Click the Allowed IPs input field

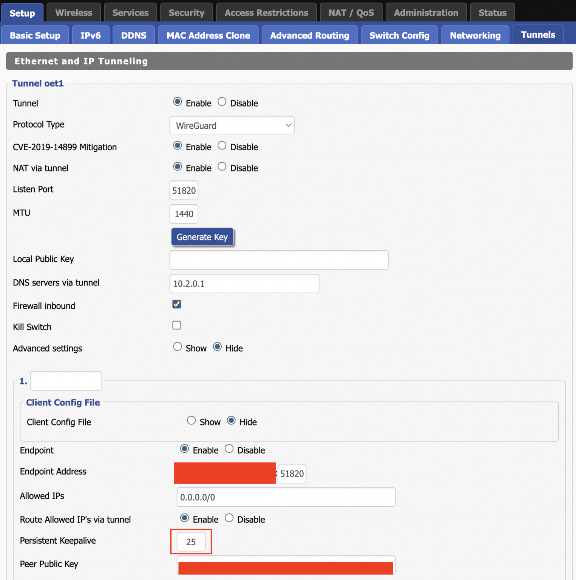[x=286, y=497]
